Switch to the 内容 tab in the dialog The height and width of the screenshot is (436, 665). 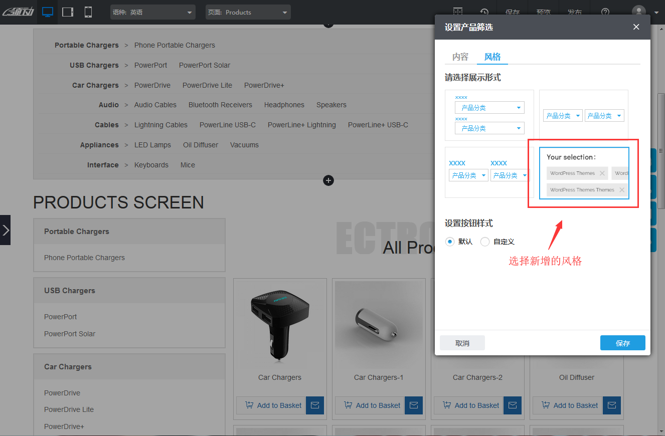(460, 57)
